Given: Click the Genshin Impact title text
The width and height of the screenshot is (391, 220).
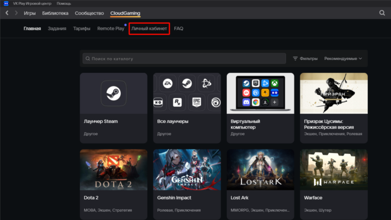Looking at the screenshot, I should click(x=174, y=197).
